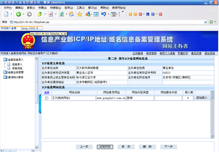Open the Home page icon
This screenshot has height=152, width=219.
click(71, 14)
